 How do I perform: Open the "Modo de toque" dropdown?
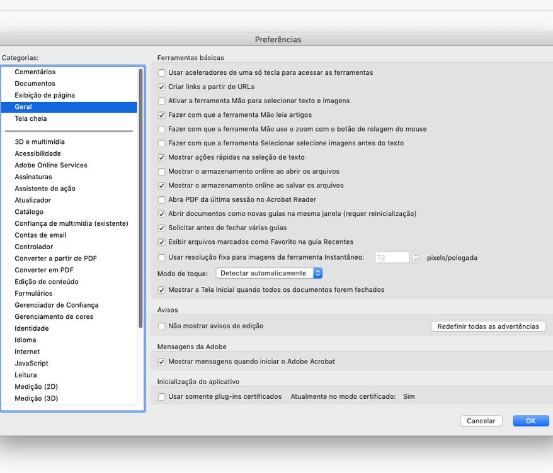click(269, 273)
